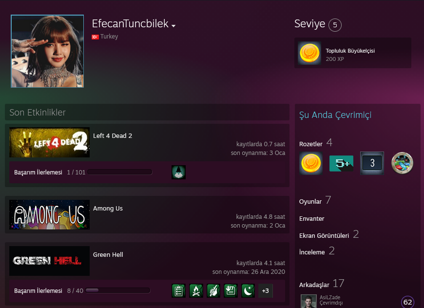Click the Left 4 Dead 2 gnome achievement icon
Image resolution: width=424 pixels, height=308 pixels.
[x=178, y=172]
